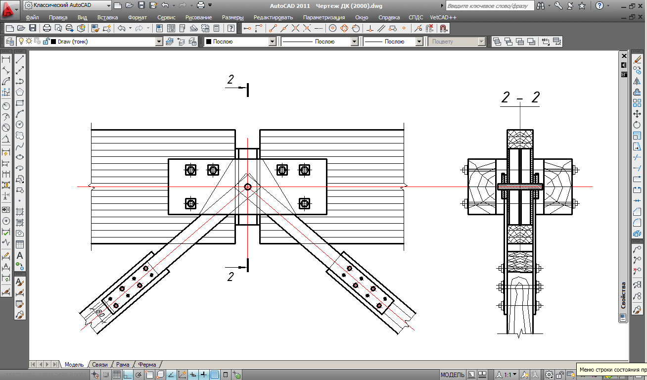Select the Mirror tool in Modify toolbar
The width and height of the screenshot is (647, 380).
637,82
